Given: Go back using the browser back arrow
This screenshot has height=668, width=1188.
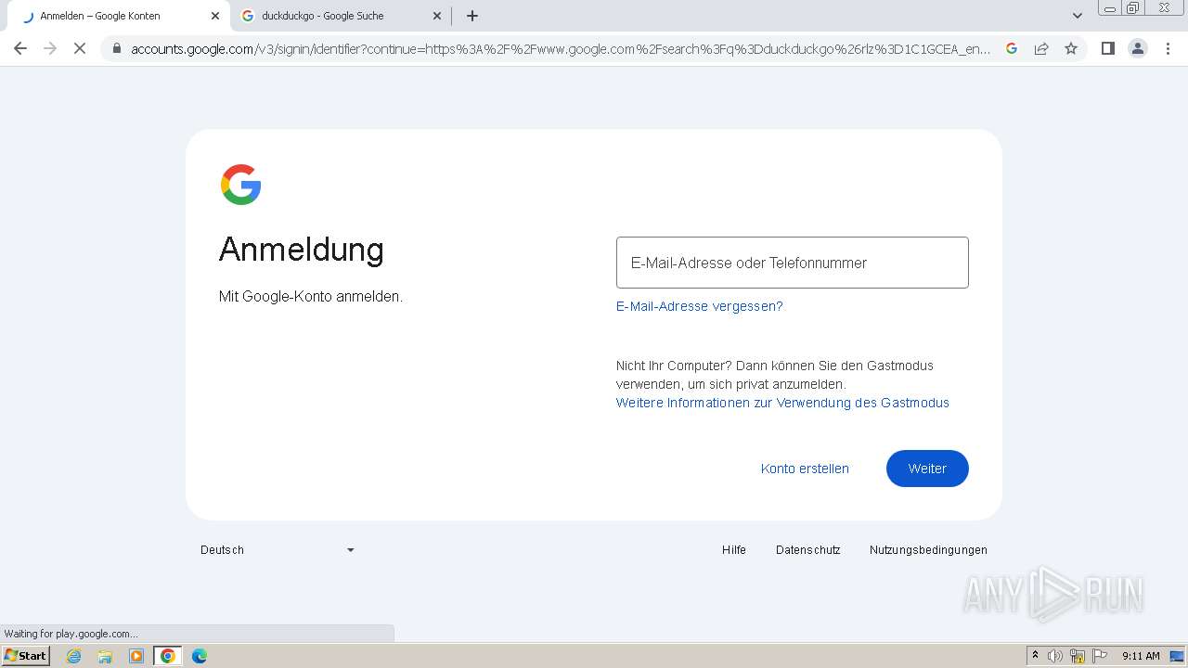Looking at the screenshot, I should 20,48.
